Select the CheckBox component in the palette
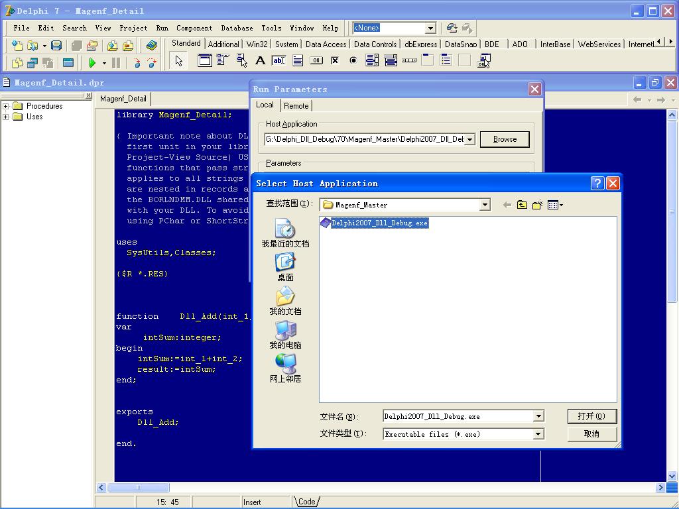The image size is (679, 509). click(335, 61)
